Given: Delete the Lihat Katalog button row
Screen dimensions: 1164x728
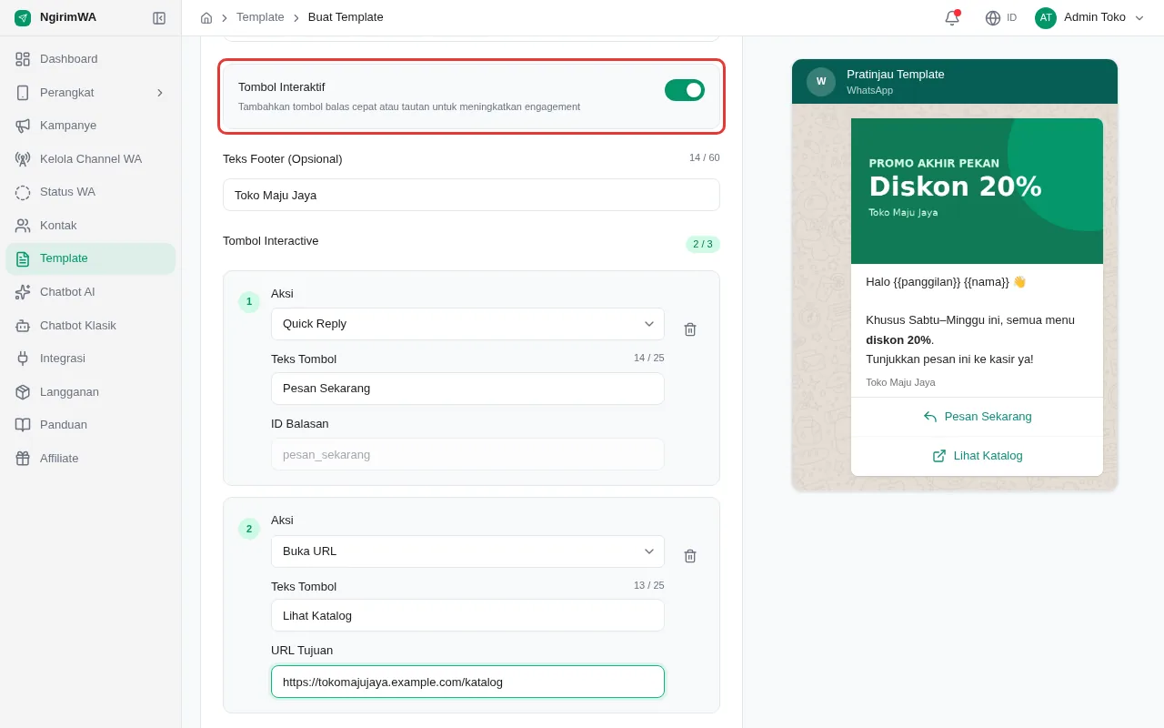Looking at the screenshot, I should tap(690, 556).
